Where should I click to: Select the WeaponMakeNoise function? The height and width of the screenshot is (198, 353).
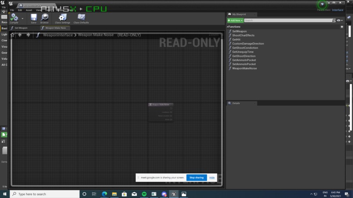tap(244, 69)
